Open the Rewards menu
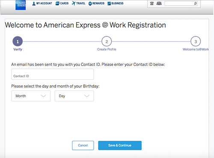The image size is (214, 158). pos(97,3)
